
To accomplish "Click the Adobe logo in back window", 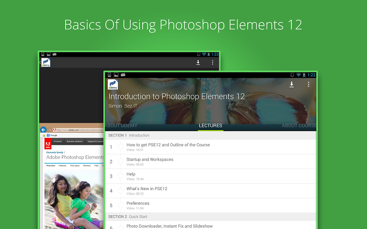I will click(48, 144).
